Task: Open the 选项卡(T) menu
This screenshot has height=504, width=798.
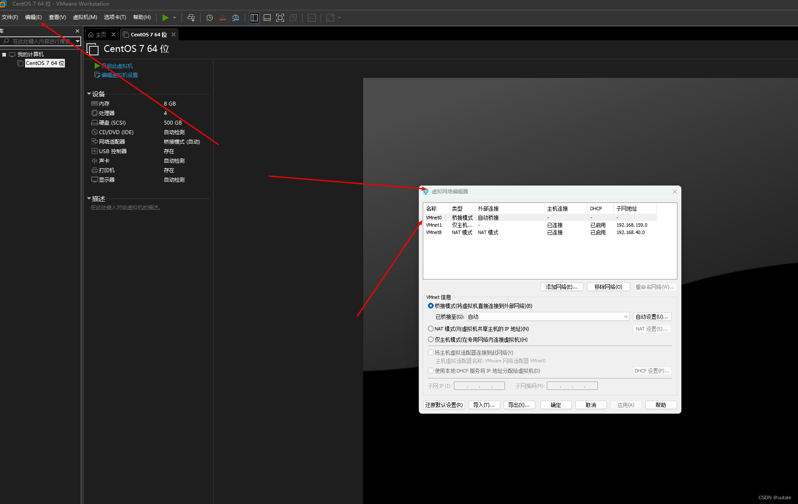Action: (115, 17)
